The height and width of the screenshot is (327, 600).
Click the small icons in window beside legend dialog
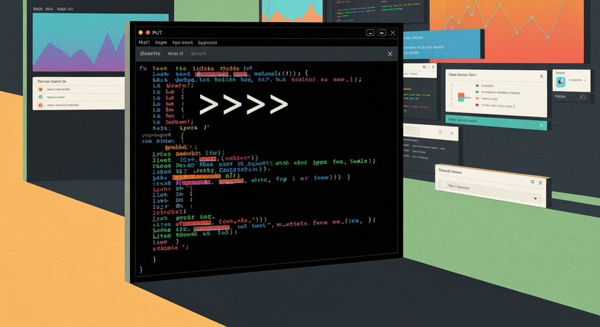pos(428,67)
